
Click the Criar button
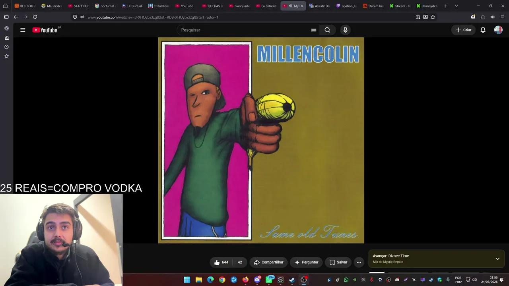pos(464,30)
